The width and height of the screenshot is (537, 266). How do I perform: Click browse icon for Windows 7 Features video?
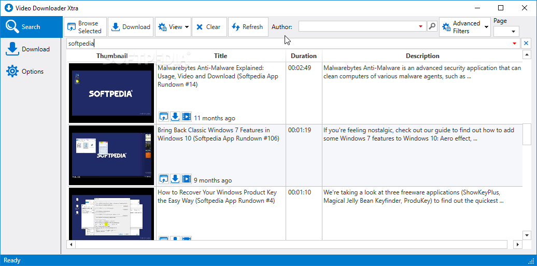[164, 179]
